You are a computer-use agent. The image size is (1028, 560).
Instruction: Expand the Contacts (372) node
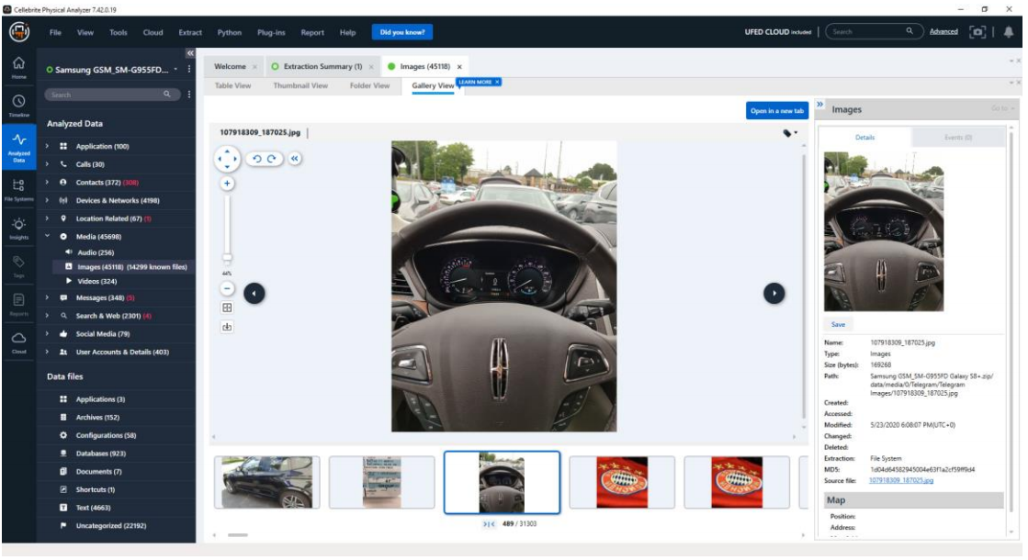tap(47, 182)
